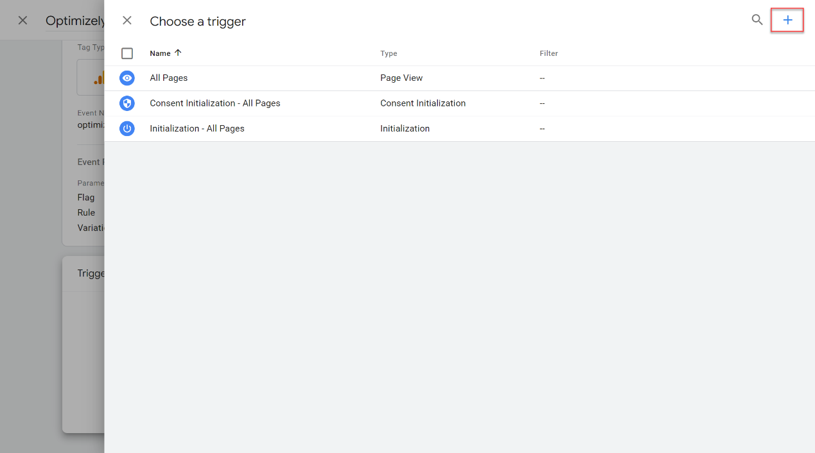
Task: Click the Triggering card in background
Action: click(83, 345)
